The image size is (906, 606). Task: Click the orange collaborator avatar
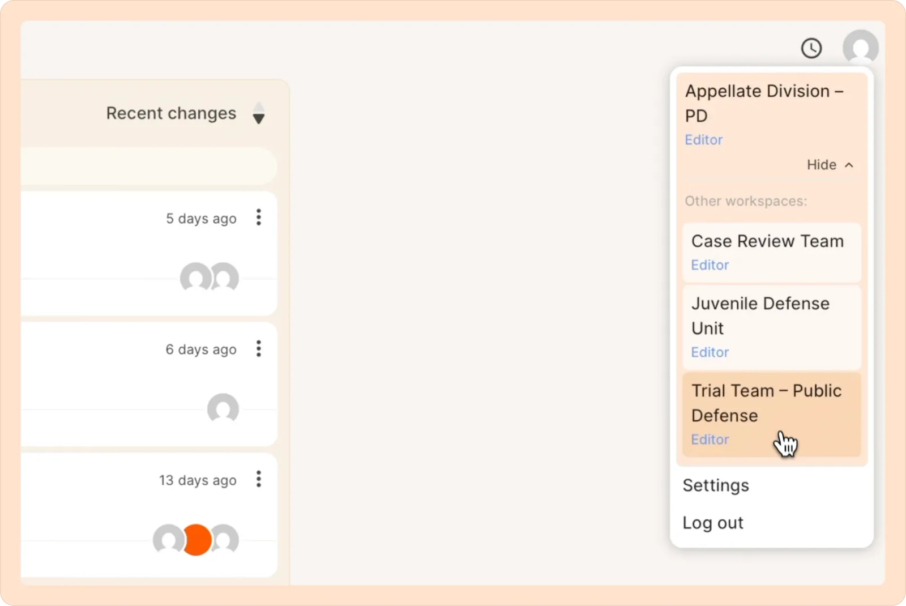point(197,540)
